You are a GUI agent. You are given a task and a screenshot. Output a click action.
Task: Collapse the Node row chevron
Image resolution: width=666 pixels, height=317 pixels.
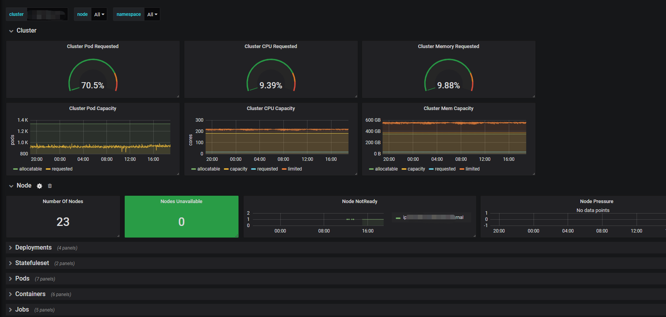tap(11, 186)
